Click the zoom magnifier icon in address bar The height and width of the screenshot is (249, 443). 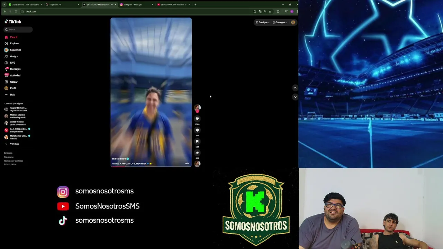click(x=265, y=11)
